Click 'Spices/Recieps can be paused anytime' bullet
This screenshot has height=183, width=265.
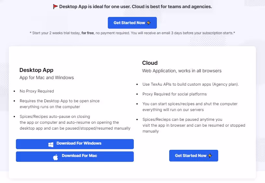[194, 125]
